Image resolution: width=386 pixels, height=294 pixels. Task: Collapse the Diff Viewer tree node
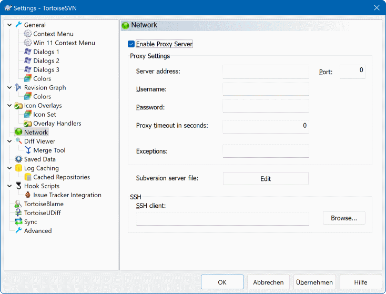9,141
